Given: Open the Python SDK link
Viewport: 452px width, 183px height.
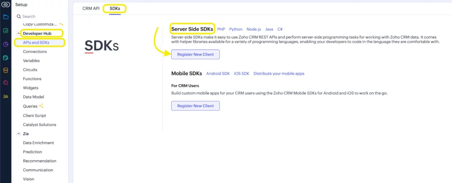Looking at the screenshot, I should click(x=236, y=29).
